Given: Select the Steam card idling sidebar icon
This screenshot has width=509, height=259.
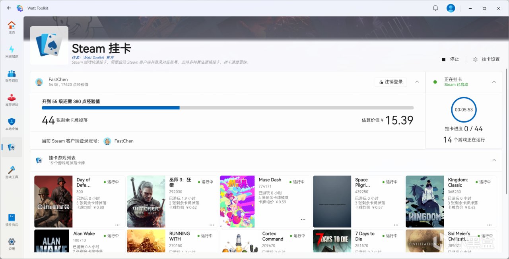Looking at the screenshot, I should (x=12, y=147).
